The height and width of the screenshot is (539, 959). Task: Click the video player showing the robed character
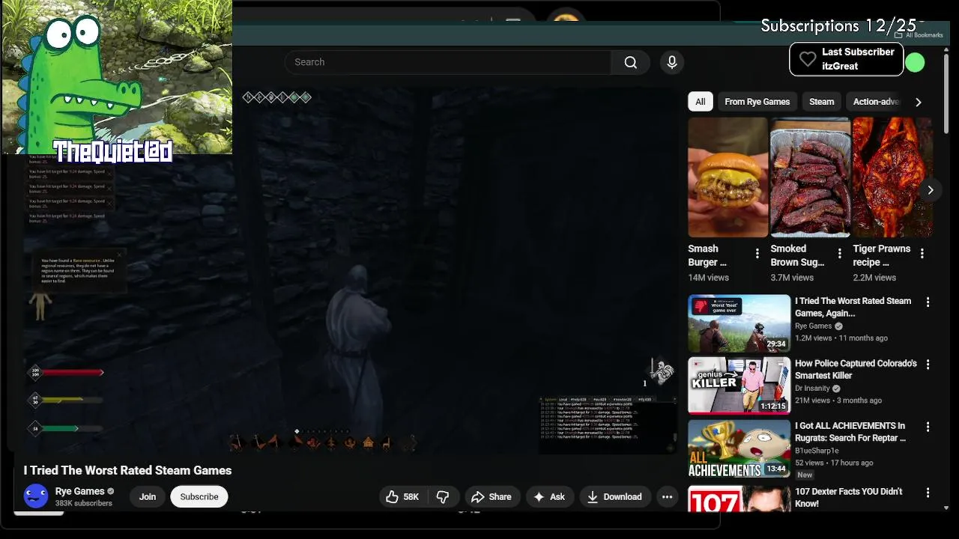(x=350, y=269)
